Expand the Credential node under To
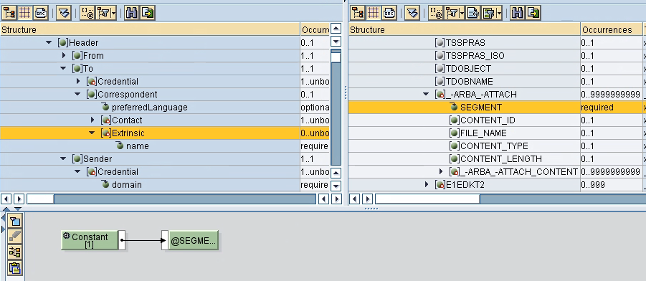The width and height of the screenshot is (646, 281). [x=78, y=81]
